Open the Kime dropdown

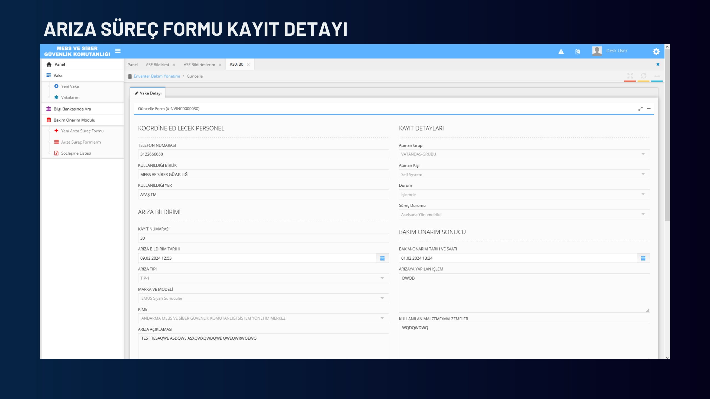[x=263, y=318]
